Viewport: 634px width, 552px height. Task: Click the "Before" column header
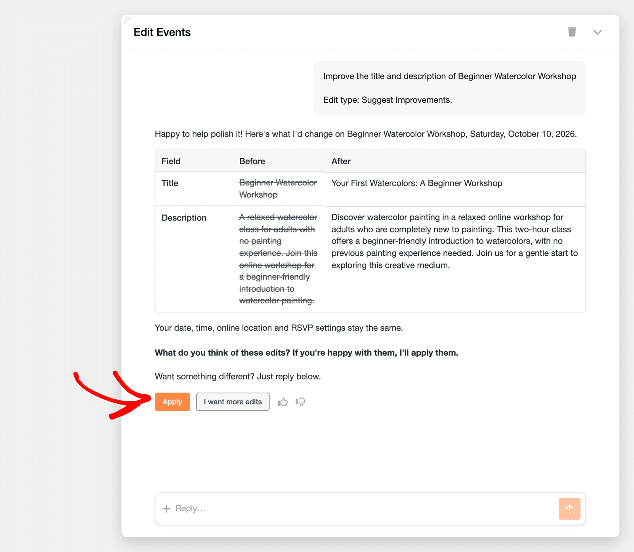tap(252, 161)
